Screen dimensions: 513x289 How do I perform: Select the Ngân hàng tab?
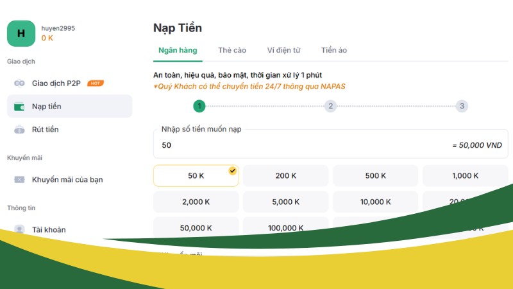[x=178, y=50]
